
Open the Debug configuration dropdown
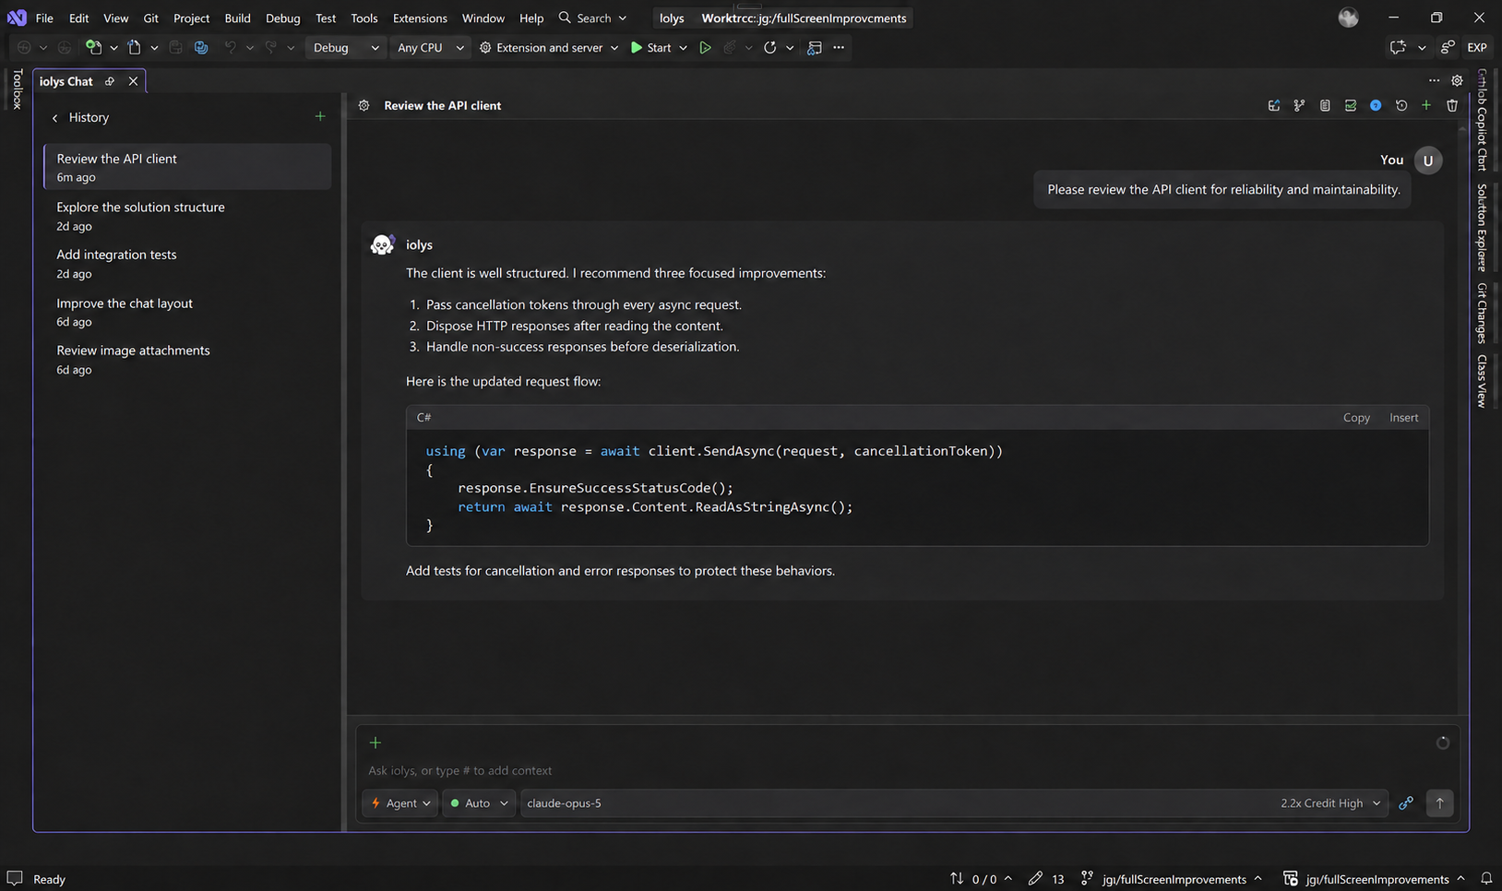345,48
